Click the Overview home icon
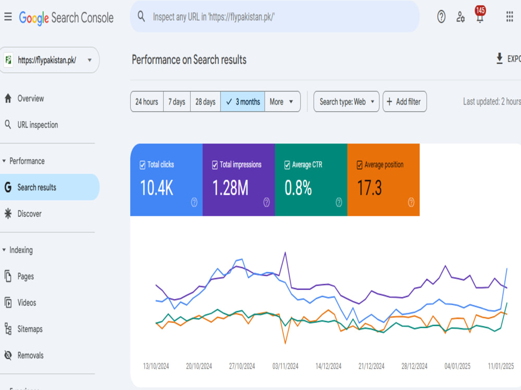Image resolution: width=521 pixels, height=390 pixels. [x=8, y=98]
